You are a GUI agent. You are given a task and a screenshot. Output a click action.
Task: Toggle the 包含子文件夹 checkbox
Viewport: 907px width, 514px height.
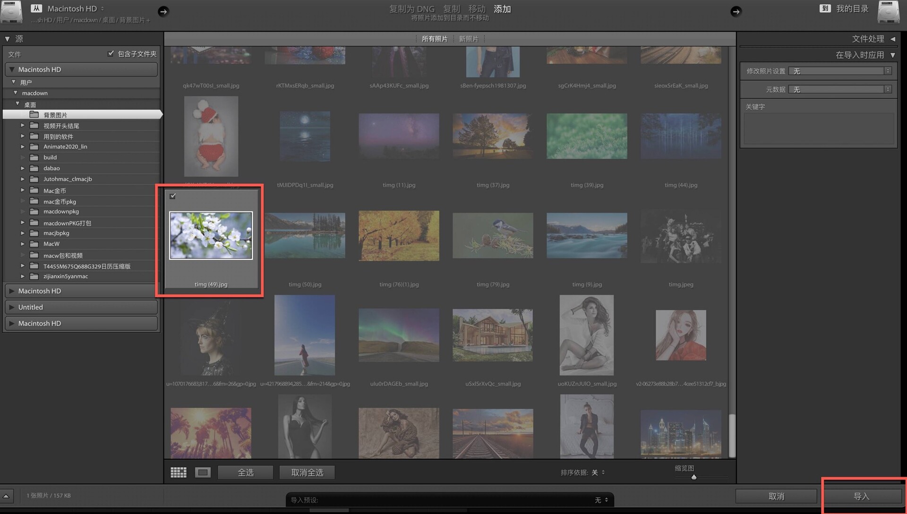tap(111, 54)
